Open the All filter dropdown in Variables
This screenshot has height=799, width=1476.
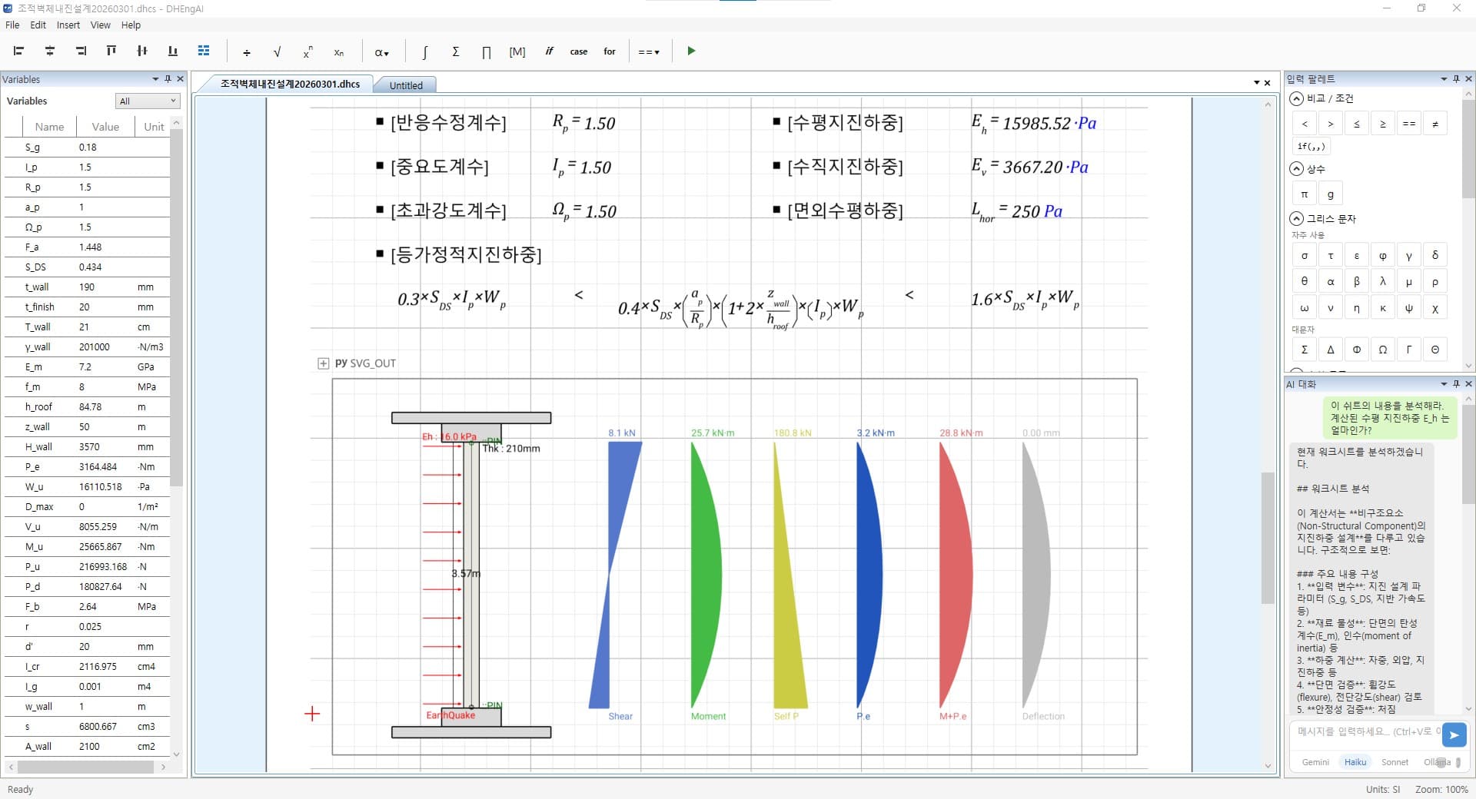tap(148, 101)
